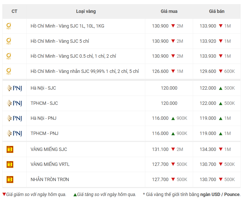This screenshot has height=204, width=244.
Task: Click the Giá bán column header
Action: pos(217,11)
